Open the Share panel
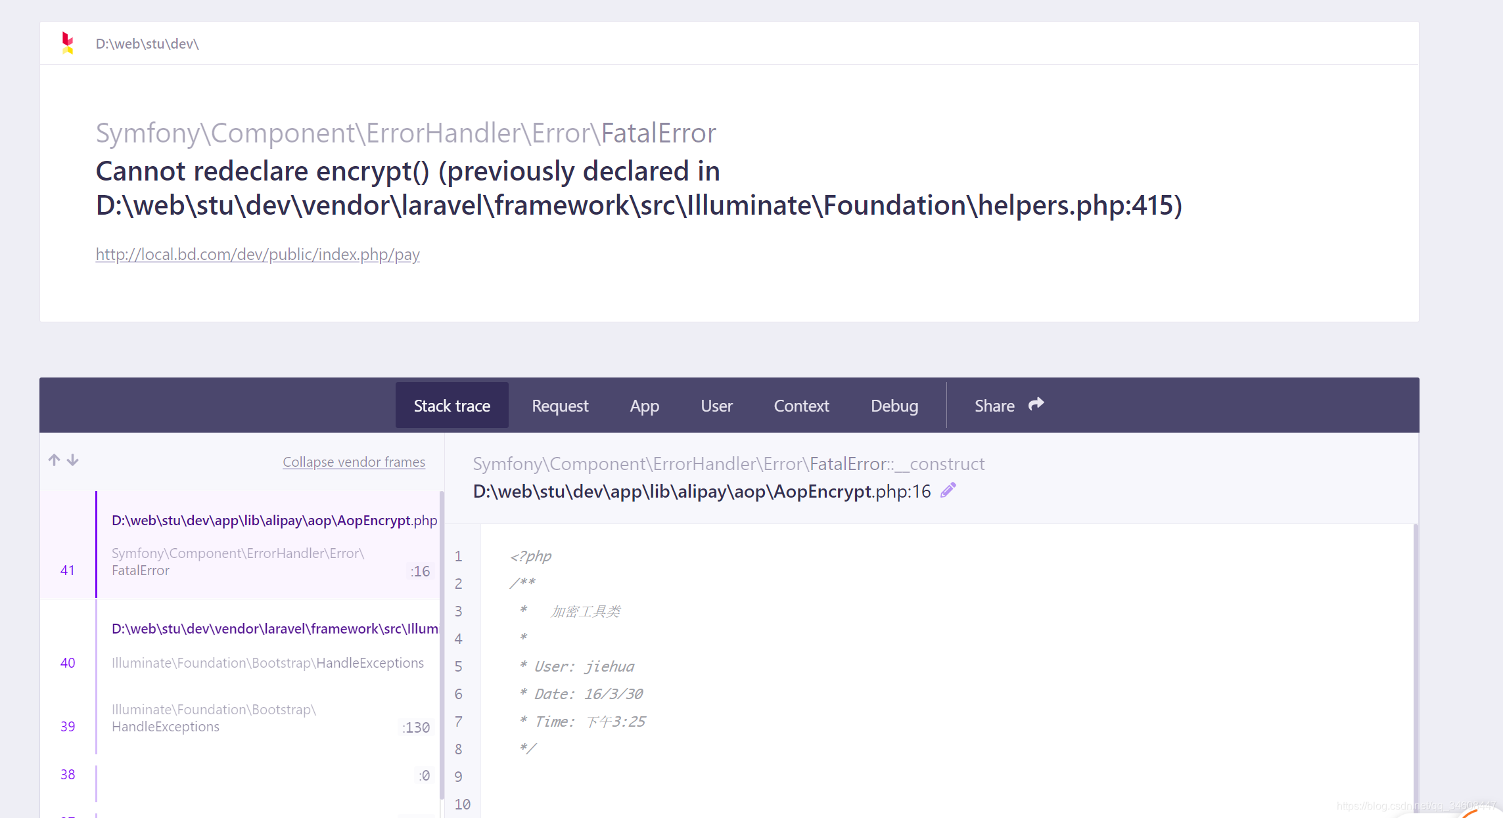The width and height of the screenshot is (1503, 818). click(x=994, y=405)
